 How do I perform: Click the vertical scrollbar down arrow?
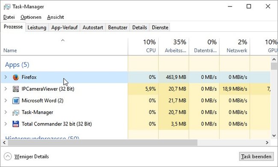coord(274,136)
